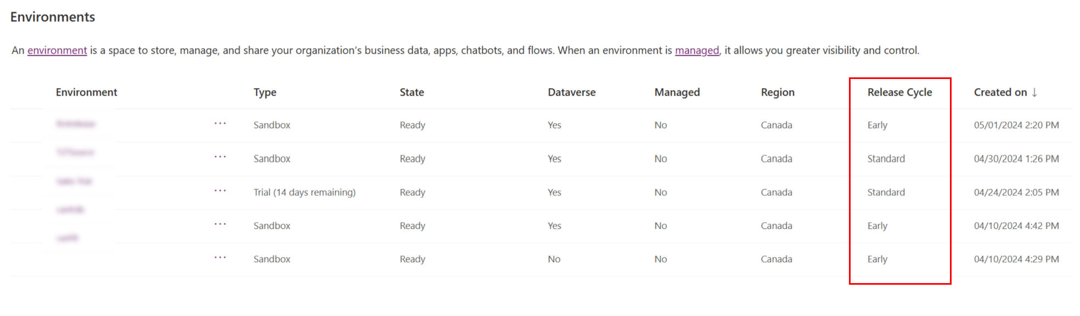Screen dimensions: 1080x316
Task: Open more actions for the 05/01/2024 environment row
Action: click(220, 123)
